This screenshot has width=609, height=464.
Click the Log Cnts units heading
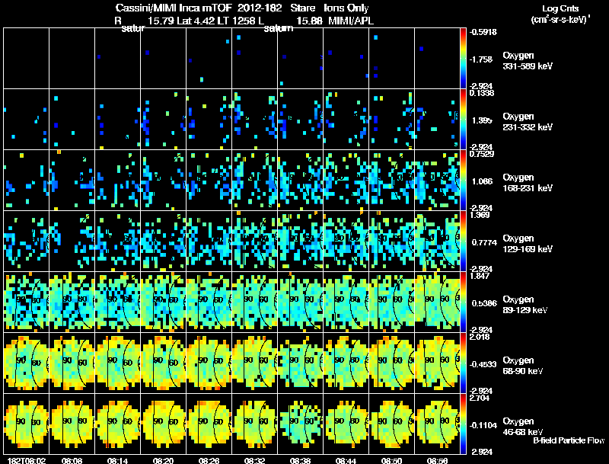click(x=560, y=14)
